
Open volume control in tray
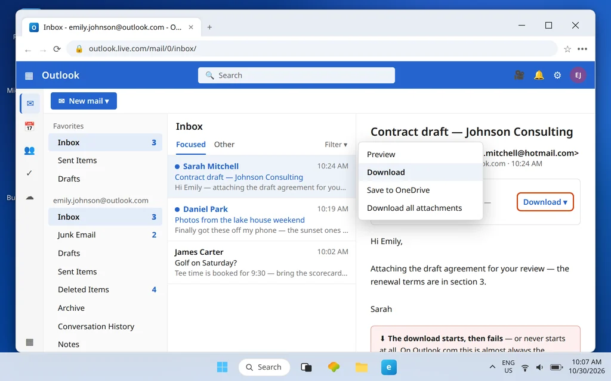pos(539,367)
